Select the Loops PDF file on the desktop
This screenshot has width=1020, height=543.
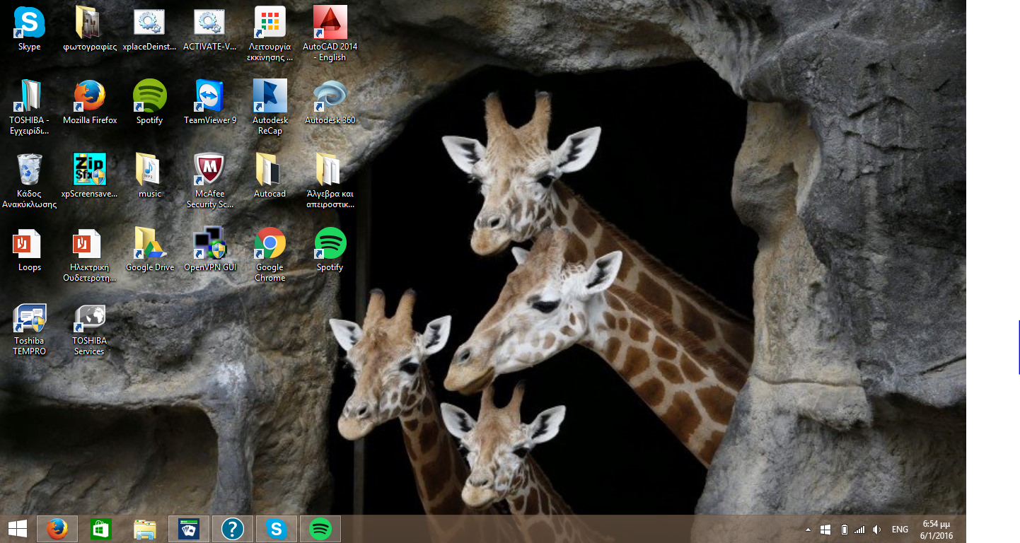30,250
